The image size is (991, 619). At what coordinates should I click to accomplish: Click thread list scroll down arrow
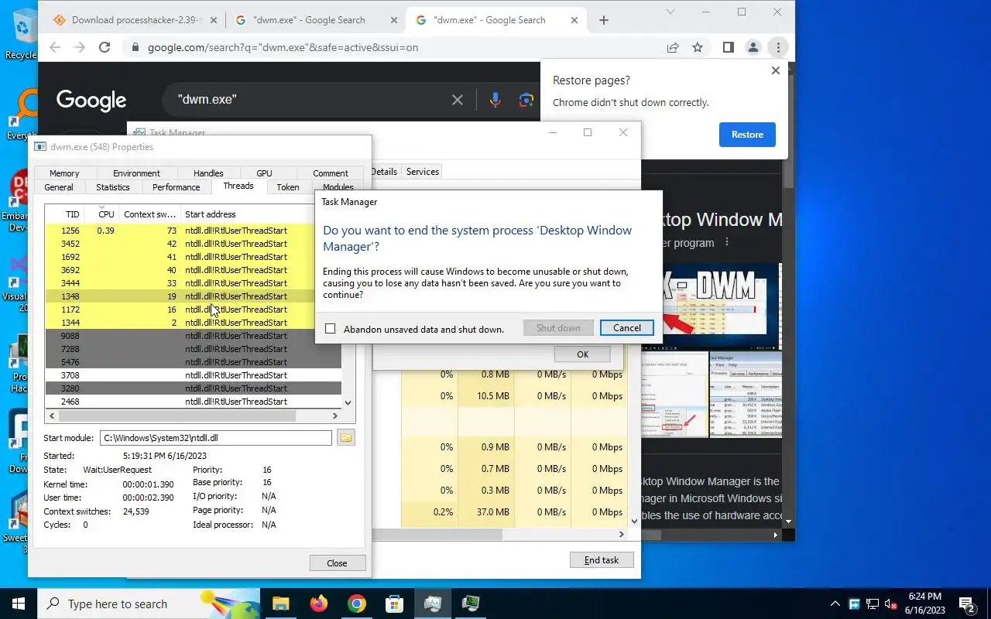(348, 402)
